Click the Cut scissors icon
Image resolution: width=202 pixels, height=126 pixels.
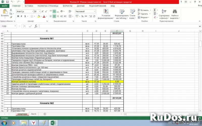(11, 10)
